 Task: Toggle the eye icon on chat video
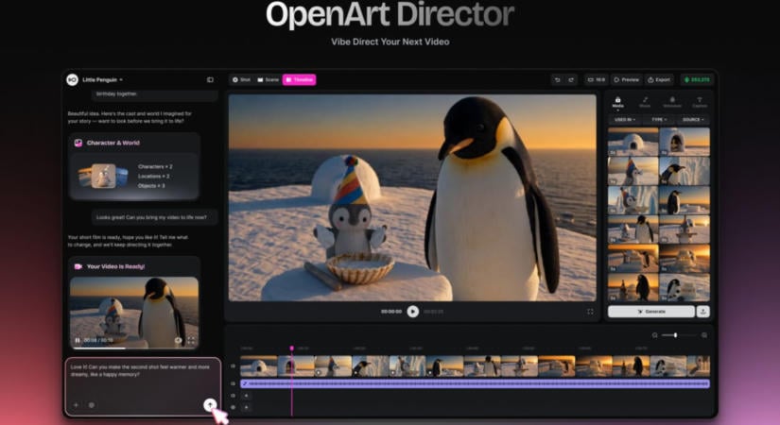pos(178,341)
